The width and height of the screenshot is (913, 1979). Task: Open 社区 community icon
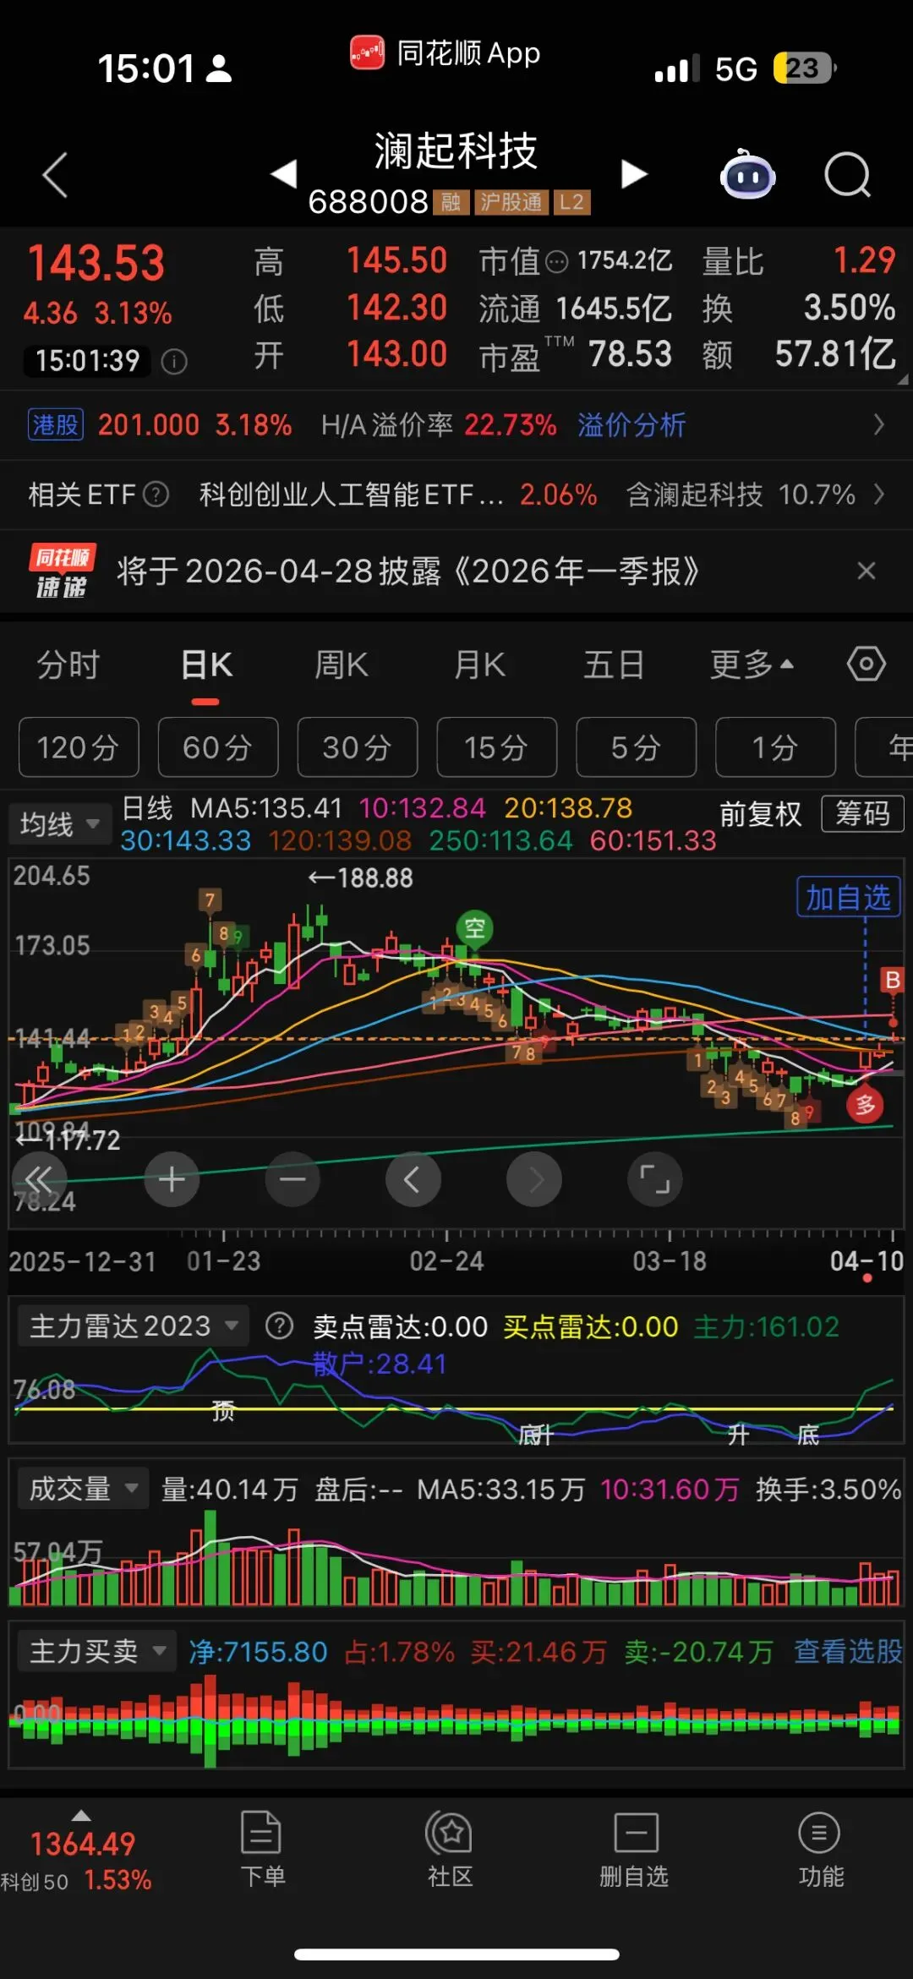click(x=450, y=1850)
